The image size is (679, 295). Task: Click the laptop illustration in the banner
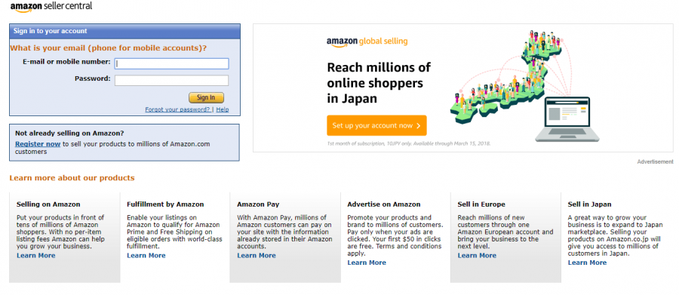(567, 119)
